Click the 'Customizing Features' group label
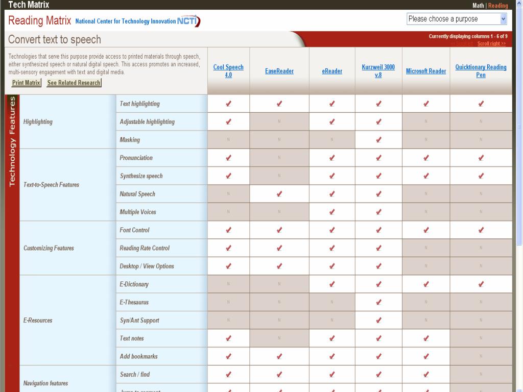The image size is (523, 392). click(x=49, y=248)
